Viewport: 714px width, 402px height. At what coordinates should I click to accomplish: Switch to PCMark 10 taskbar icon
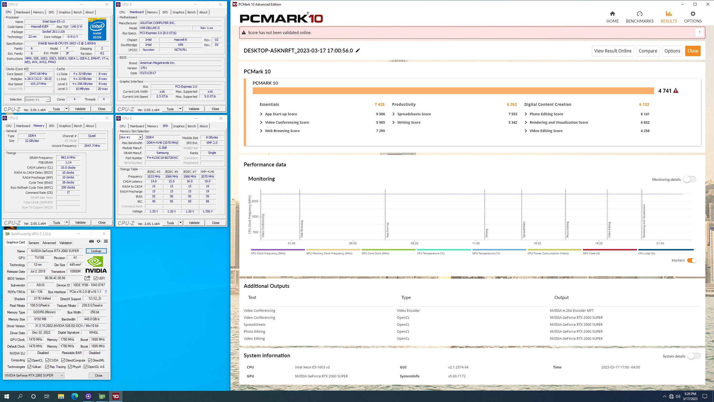click(116, 396)
